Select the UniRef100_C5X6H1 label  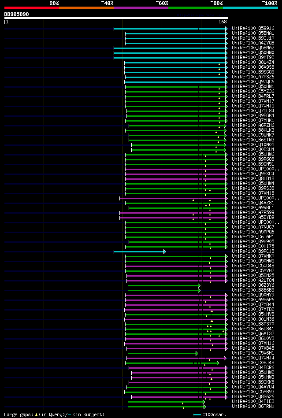253,354
